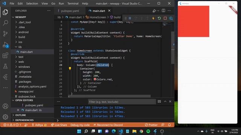Open the Search view in activity bar
The width and height of the screenshot is (241, 135).
pos(5,23)
